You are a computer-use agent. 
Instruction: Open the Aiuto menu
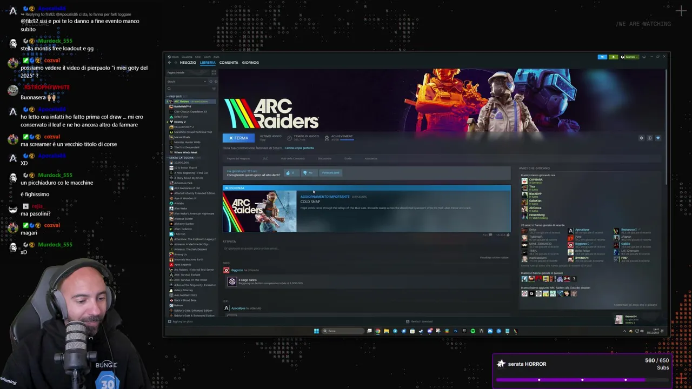(216, 57)
